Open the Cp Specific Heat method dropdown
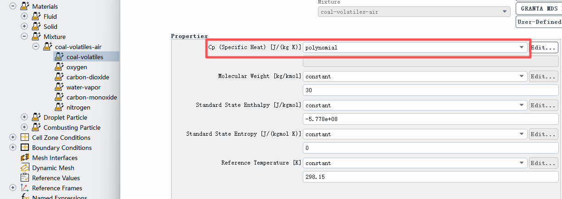Image resolution: width=562 pixels, height=199 pixels. click(x=415, y=47)
